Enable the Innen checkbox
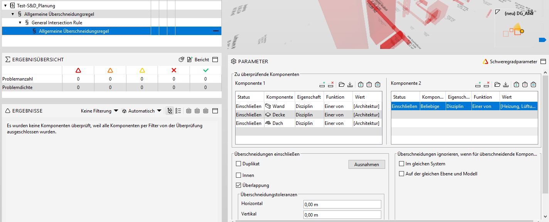549x222 pixels. [x=238, y=175]
